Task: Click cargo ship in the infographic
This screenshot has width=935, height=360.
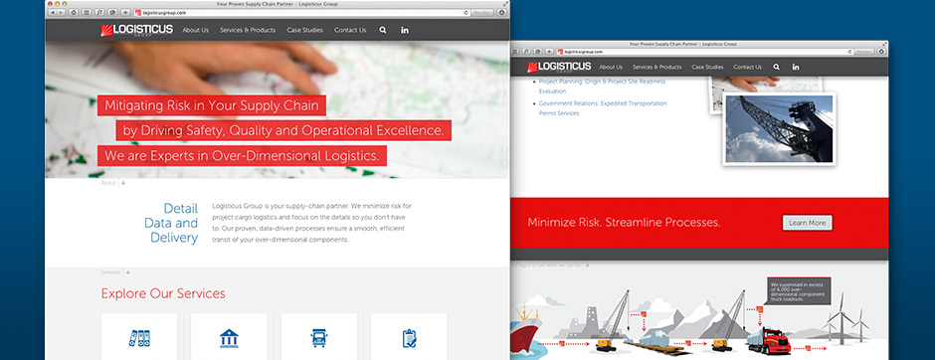Action: pos(525,328)
